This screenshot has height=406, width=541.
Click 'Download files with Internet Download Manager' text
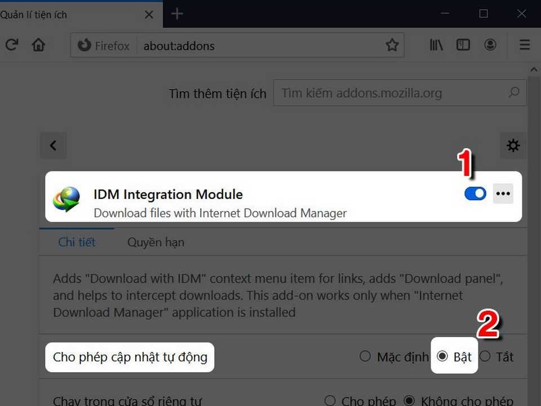pos(220,213)
